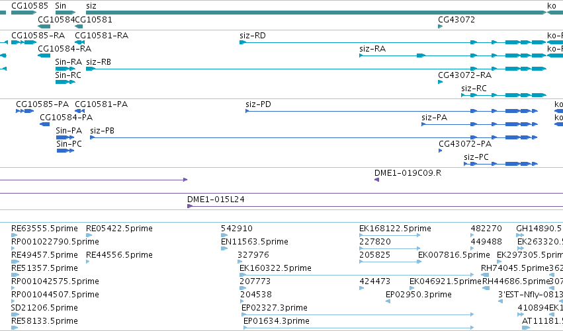
Task: Open the CG43072-PA protein feature
Action: tap(440, 151)
